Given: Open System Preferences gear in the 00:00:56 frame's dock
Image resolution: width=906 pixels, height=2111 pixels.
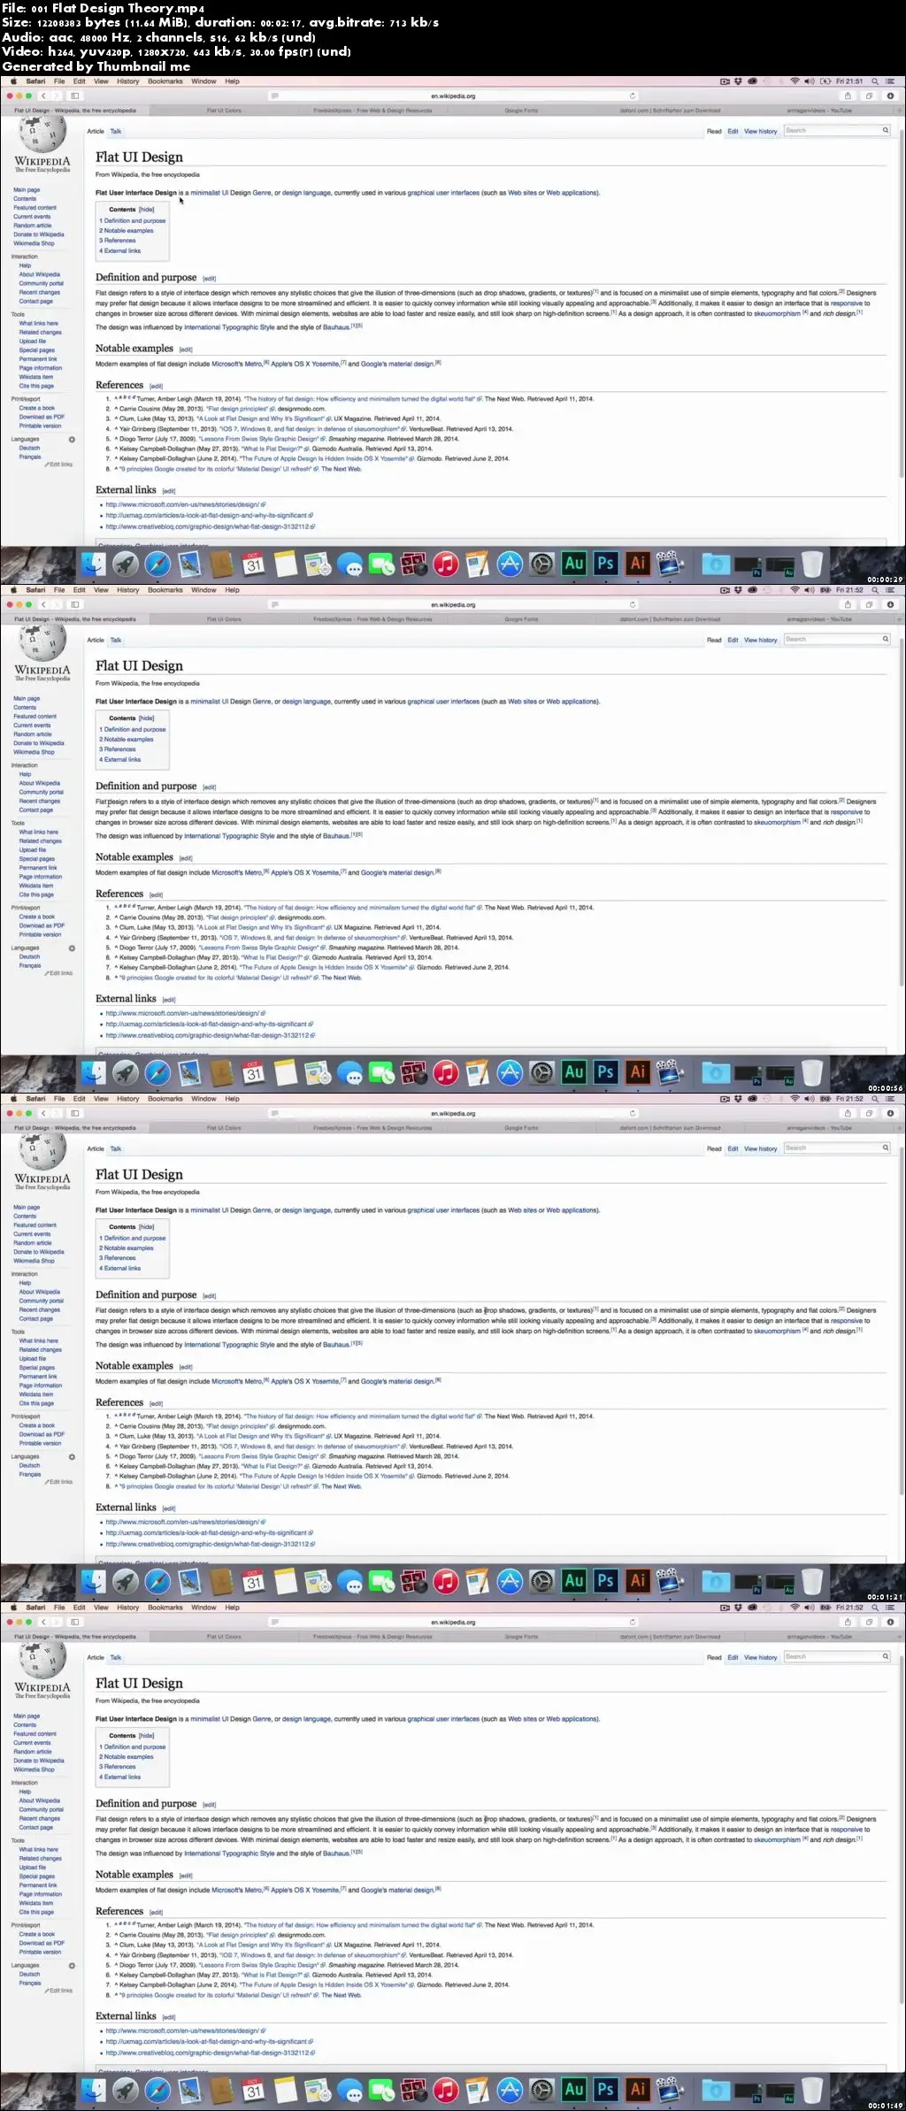Looking at the screenshot, I should pos(541,1072).
